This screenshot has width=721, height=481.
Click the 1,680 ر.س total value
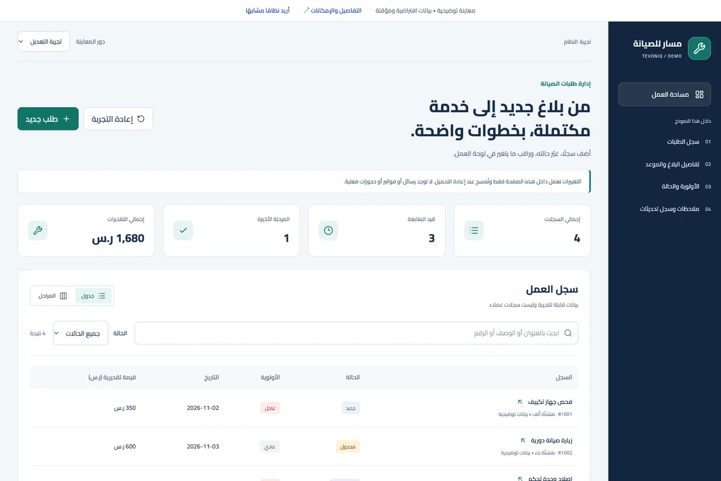point(118,238)
